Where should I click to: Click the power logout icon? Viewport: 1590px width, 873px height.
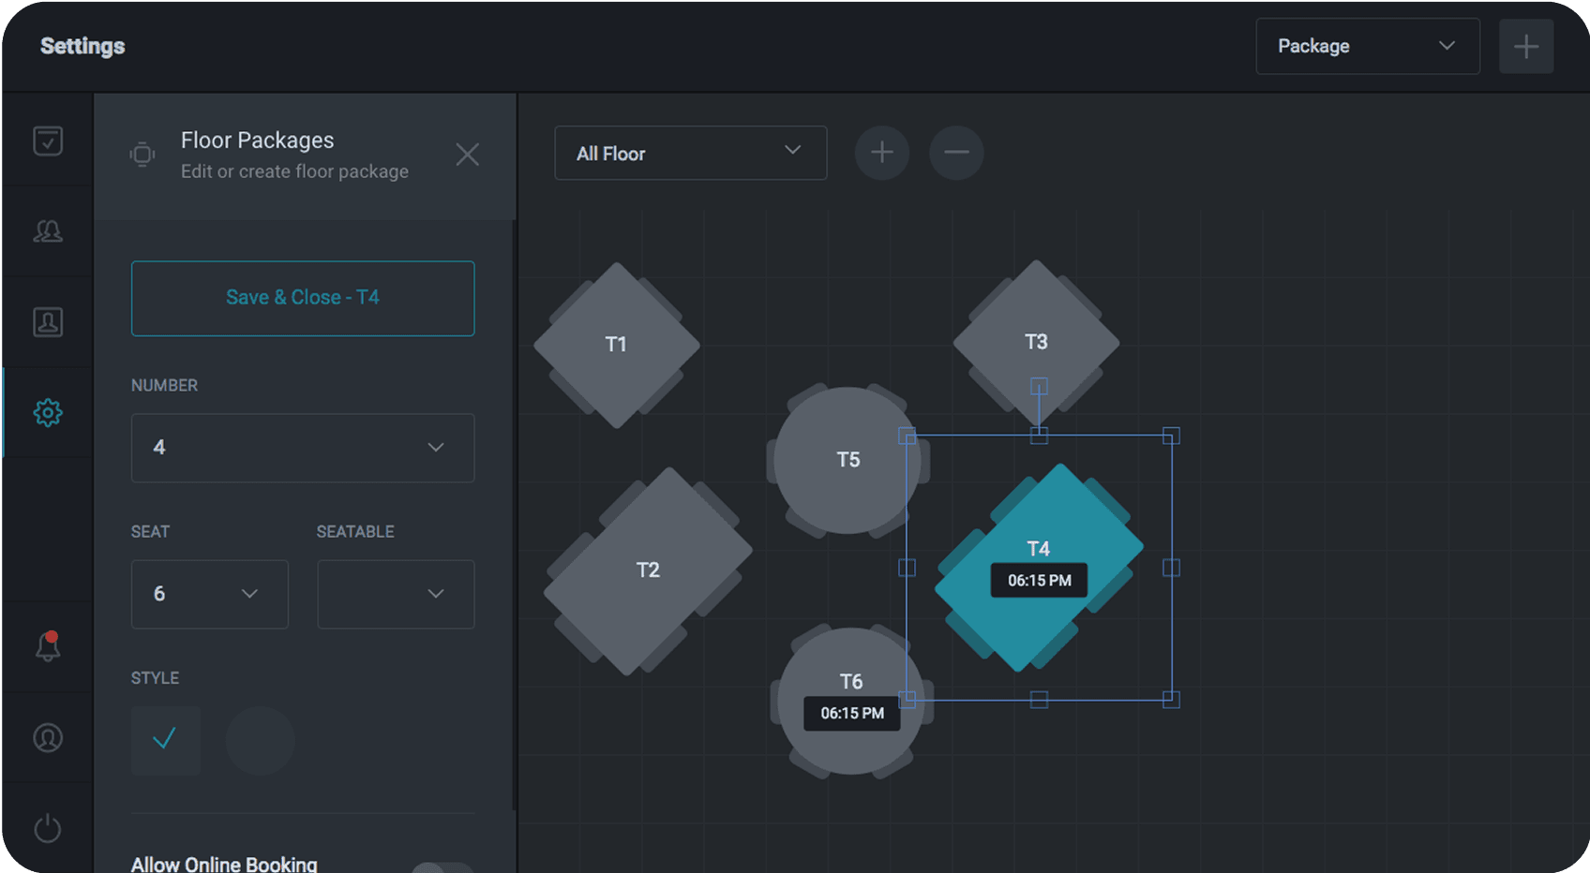point(48,829)
